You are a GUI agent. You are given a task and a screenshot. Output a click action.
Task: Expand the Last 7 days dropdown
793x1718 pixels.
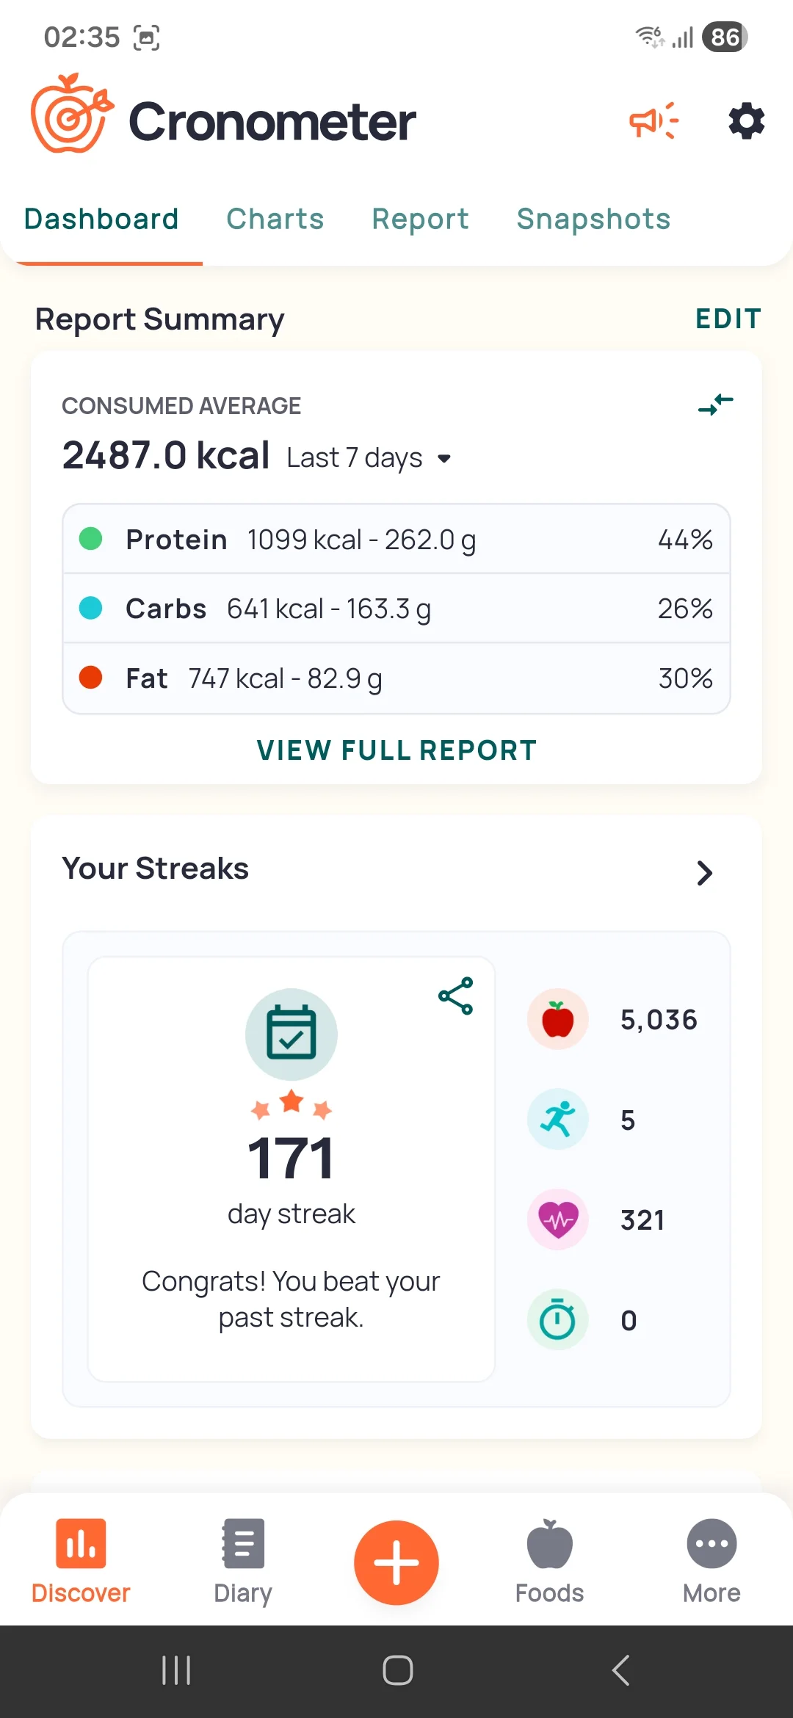click(x=369, y=458)
